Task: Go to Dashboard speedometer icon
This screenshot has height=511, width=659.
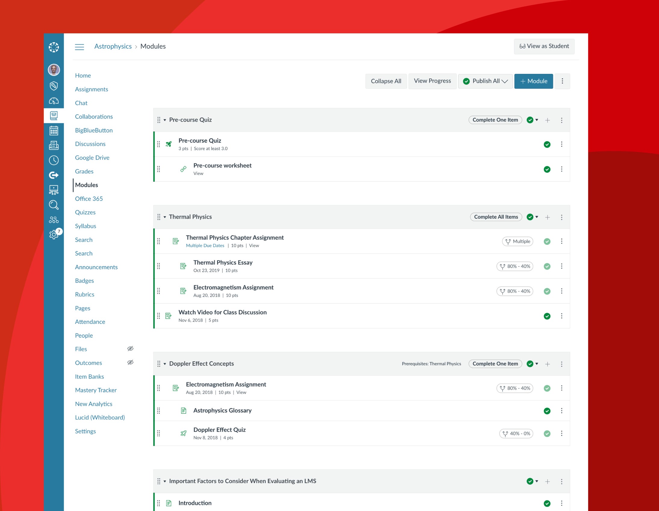Action: [x=54, y=101]
